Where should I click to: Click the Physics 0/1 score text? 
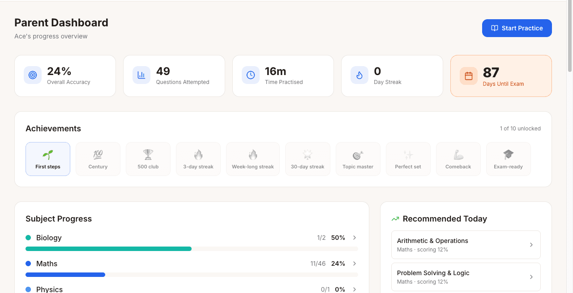point(325,289)
